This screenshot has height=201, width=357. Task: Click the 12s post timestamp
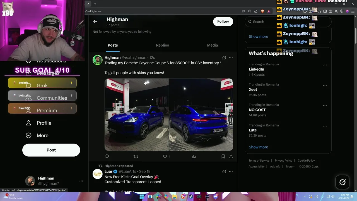pos(152,58)
